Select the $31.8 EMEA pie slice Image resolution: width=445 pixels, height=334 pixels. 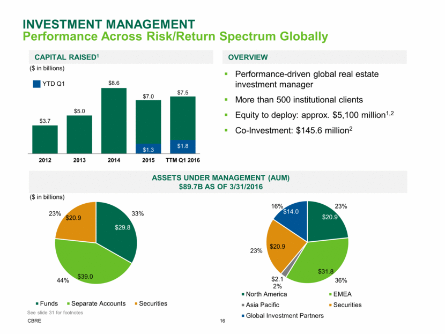(322, 257)
